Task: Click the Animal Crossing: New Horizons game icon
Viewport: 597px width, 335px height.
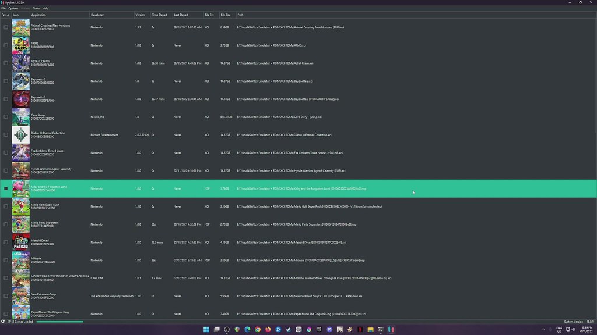Action: tap(20, 27)
